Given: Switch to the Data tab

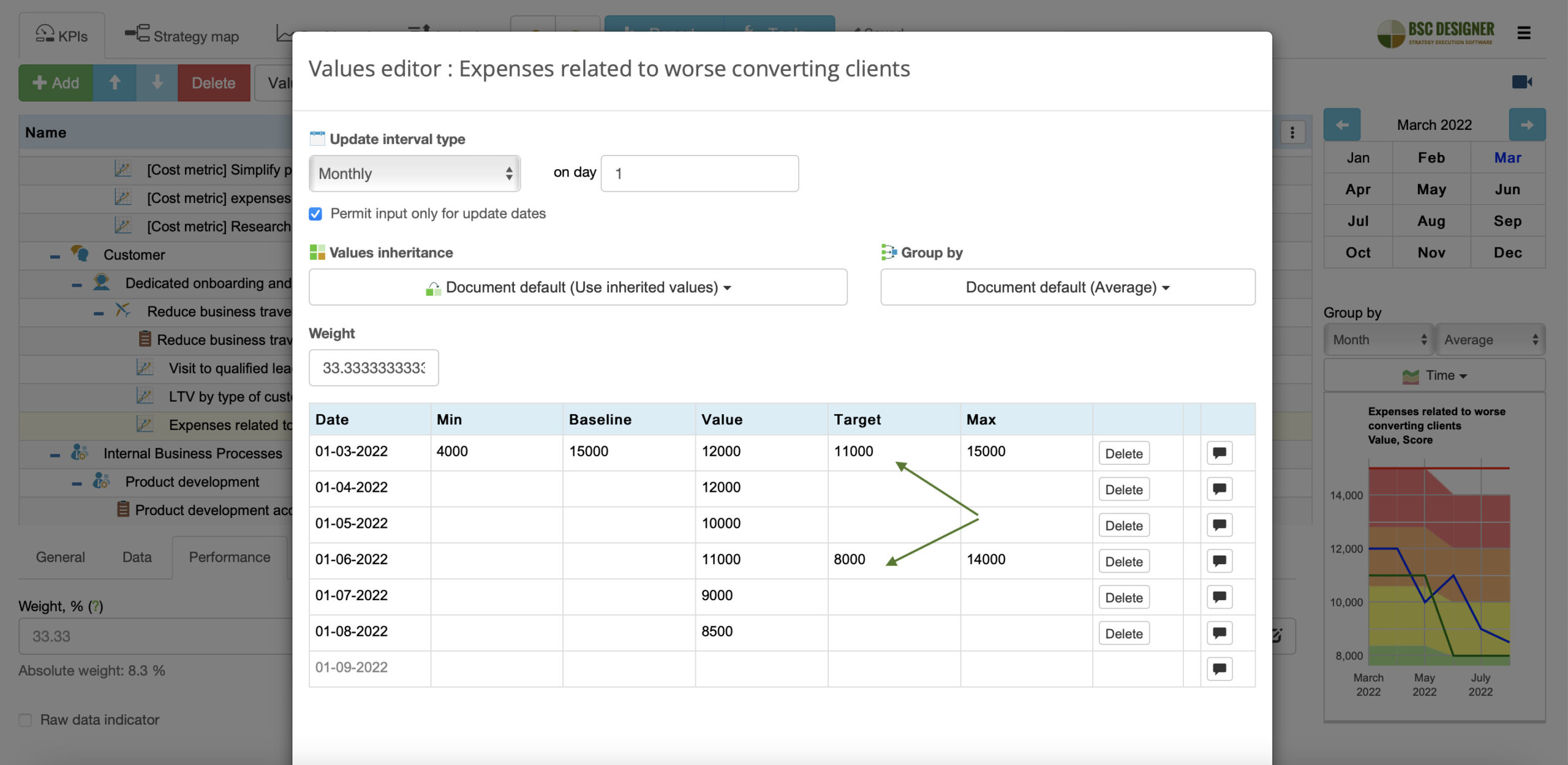Looking at the screenshot, I should [x=137, y=557].
